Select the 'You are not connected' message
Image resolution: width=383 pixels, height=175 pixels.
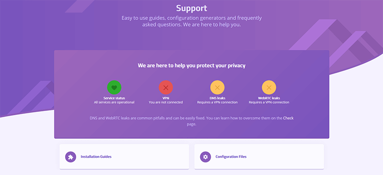coord(166,102)
